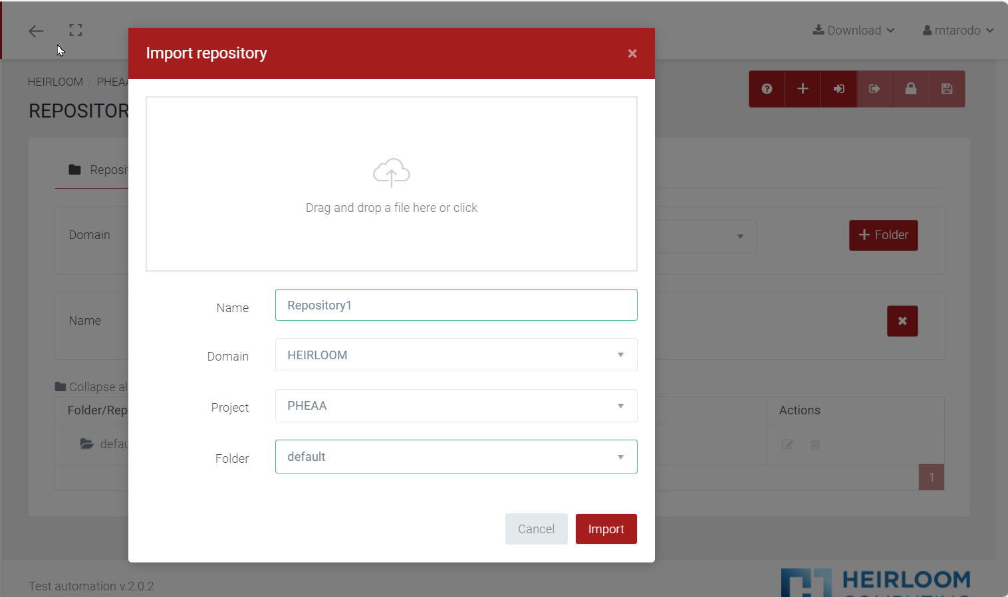
Task: Open the help icon in the toolbar
Action: point(767,88)
